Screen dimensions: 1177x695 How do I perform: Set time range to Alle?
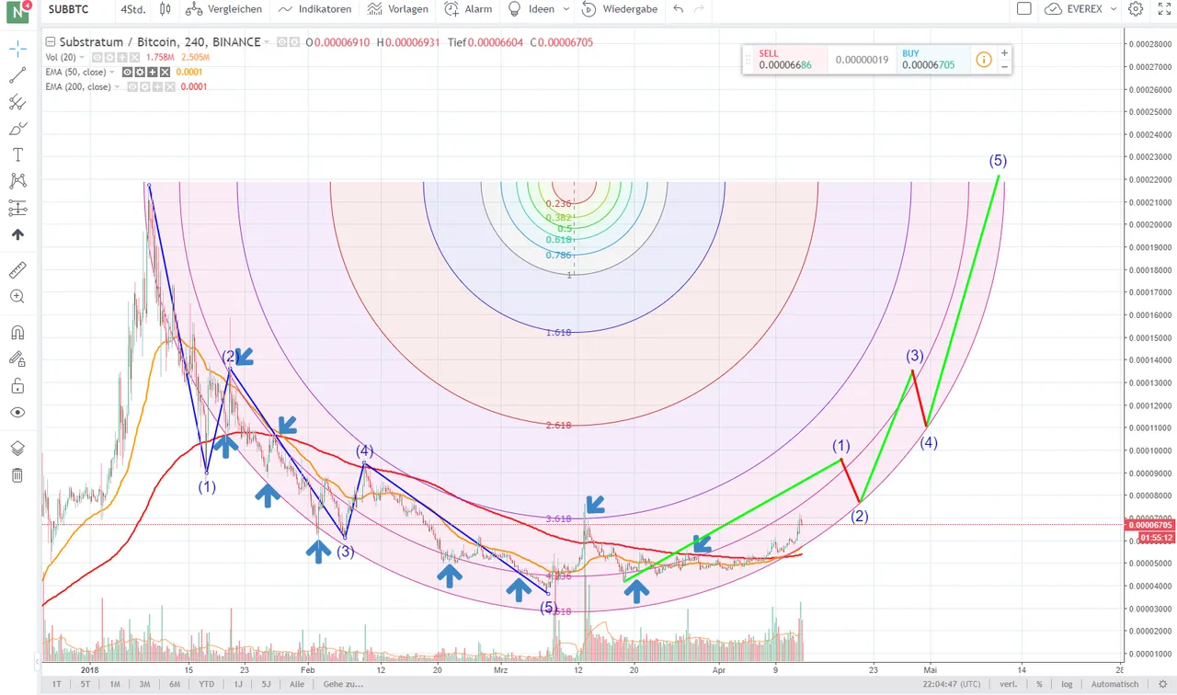coord(297,684)
